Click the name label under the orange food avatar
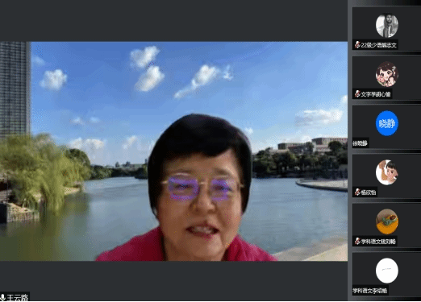 coord(378,242)
